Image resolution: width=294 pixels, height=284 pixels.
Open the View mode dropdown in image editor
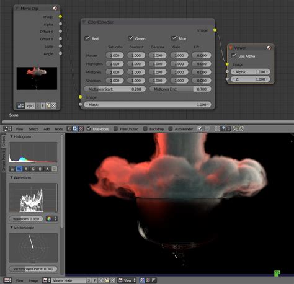127,280
